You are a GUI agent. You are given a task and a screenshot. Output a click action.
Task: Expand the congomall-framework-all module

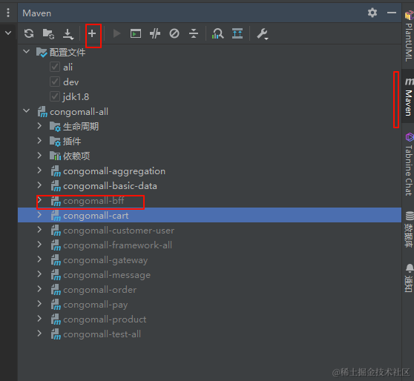pos(39,245)
